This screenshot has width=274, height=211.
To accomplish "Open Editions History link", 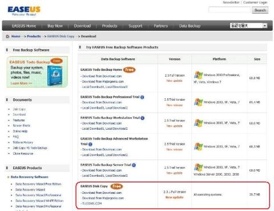I will click(23, 142).
